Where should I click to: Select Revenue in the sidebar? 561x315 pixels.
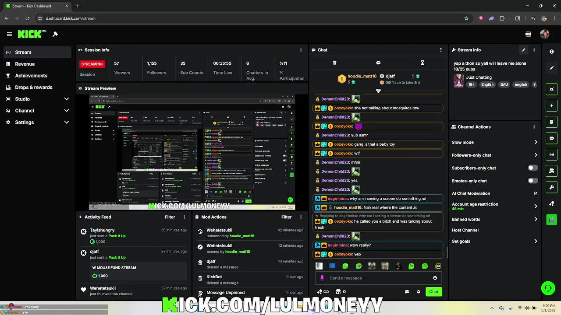37,64
